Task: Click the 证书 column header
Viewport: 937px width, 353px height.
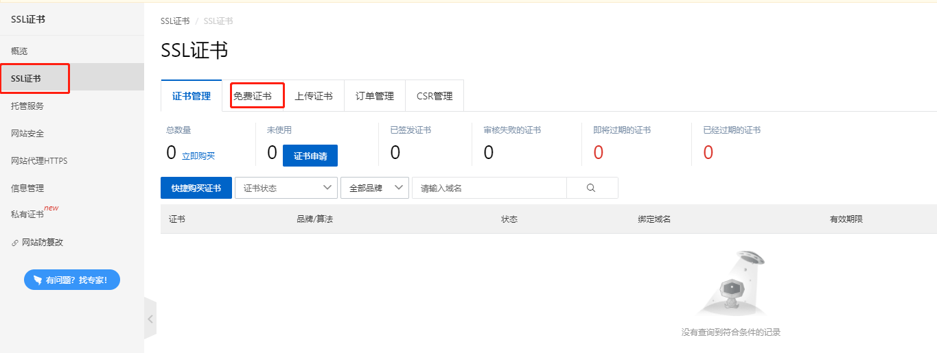Action: [176, 219]
